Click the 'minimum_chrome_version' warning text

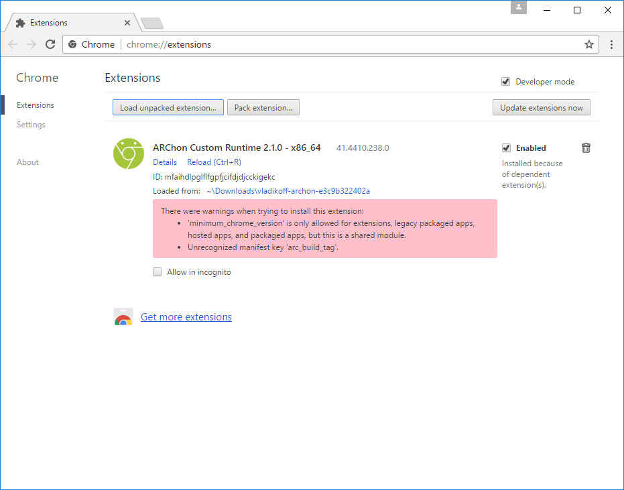(331, 229)
